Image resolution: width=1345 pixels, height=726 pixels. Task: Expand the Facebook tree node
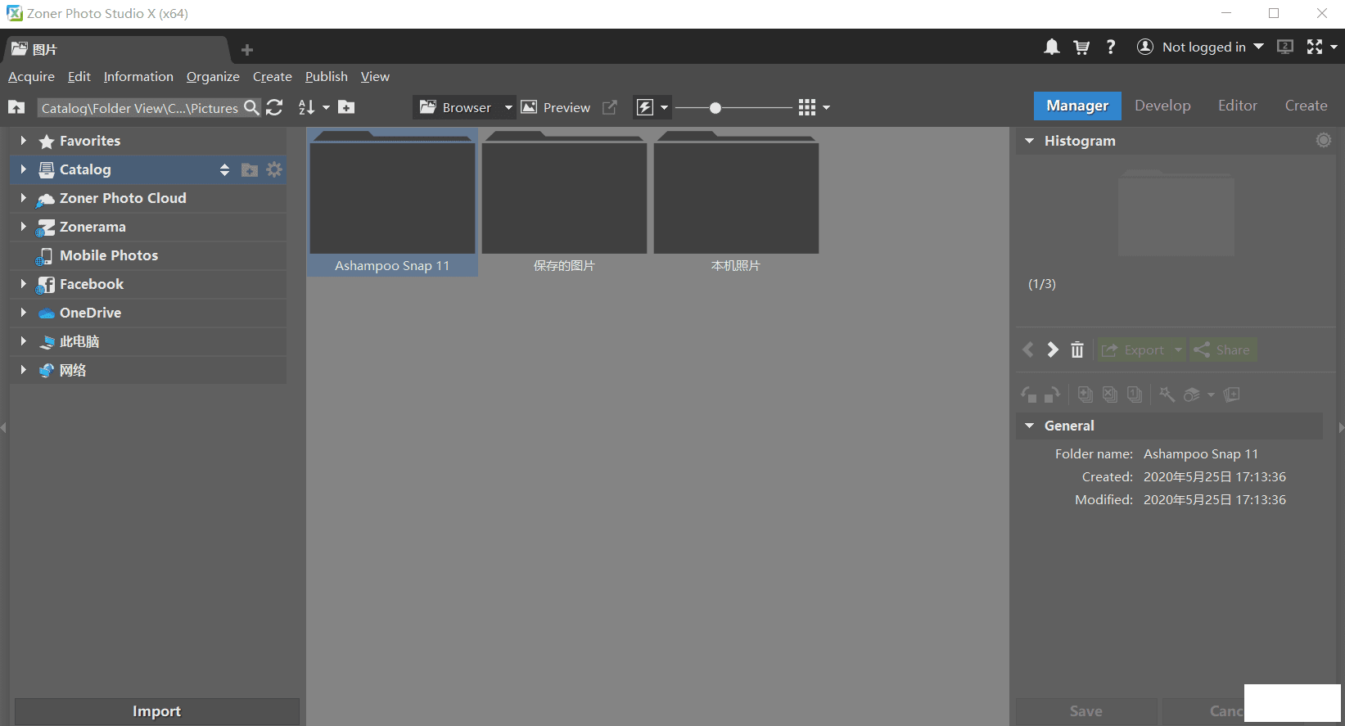coord(23,284)
